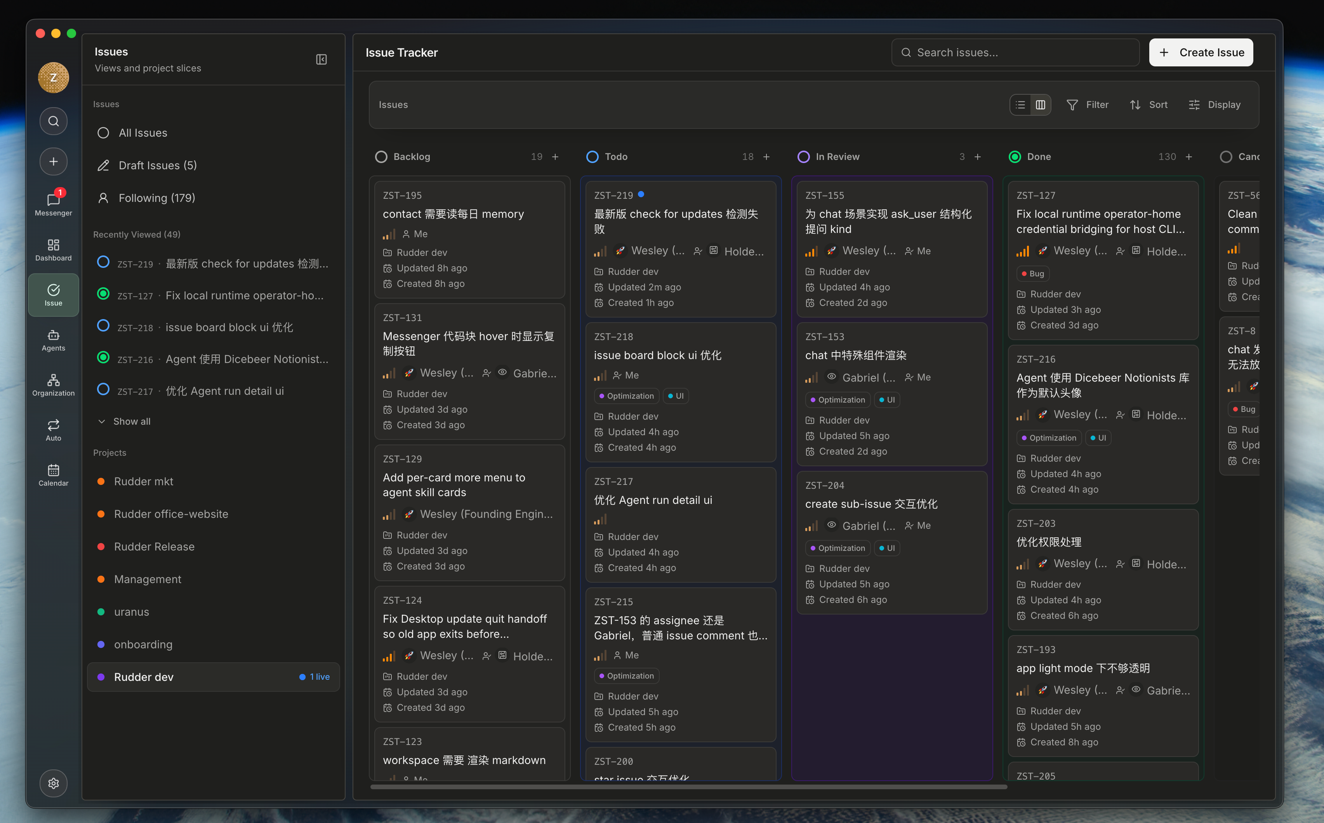
Task: Switch to list view layout
Action: click(1021, 104)
